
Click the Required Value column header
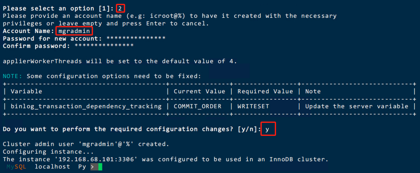click(265, 91)
